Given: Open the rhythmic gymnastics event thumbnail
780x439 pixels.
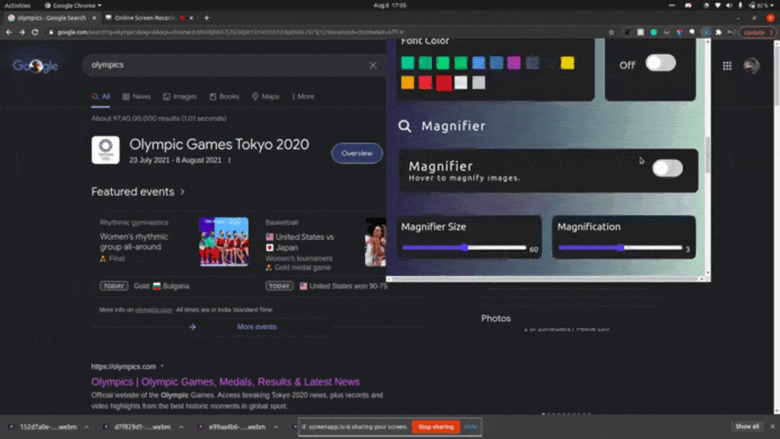Looking at the screenshot, I should coord(224,242).
